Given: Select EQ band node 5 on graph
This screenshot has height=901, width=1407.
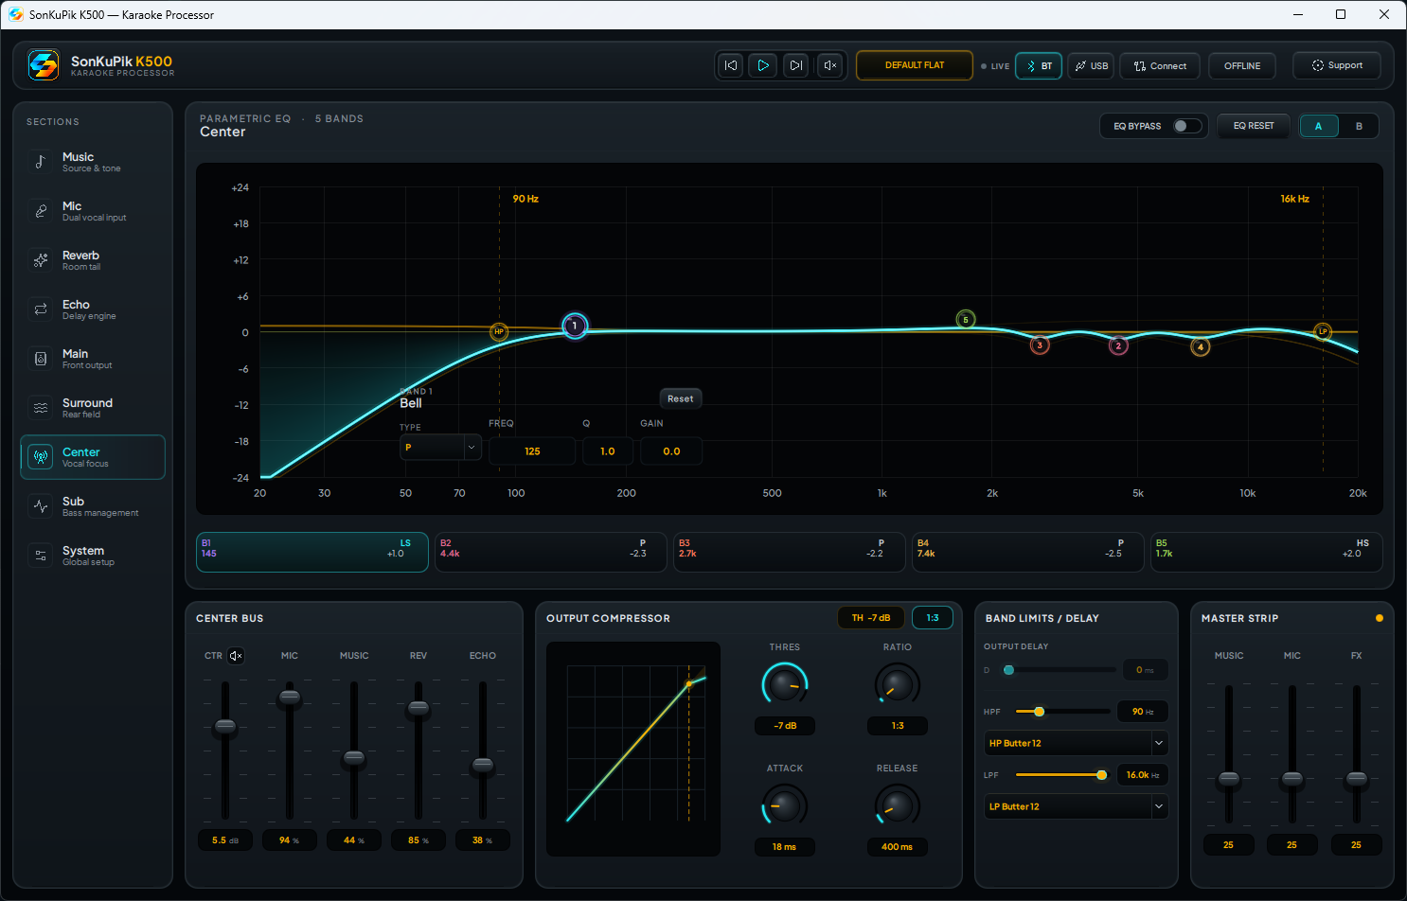Looking at the screenshot, I should point(966,320).
